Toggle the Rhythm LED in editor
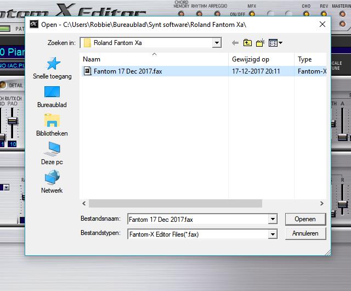 point(199,14)
